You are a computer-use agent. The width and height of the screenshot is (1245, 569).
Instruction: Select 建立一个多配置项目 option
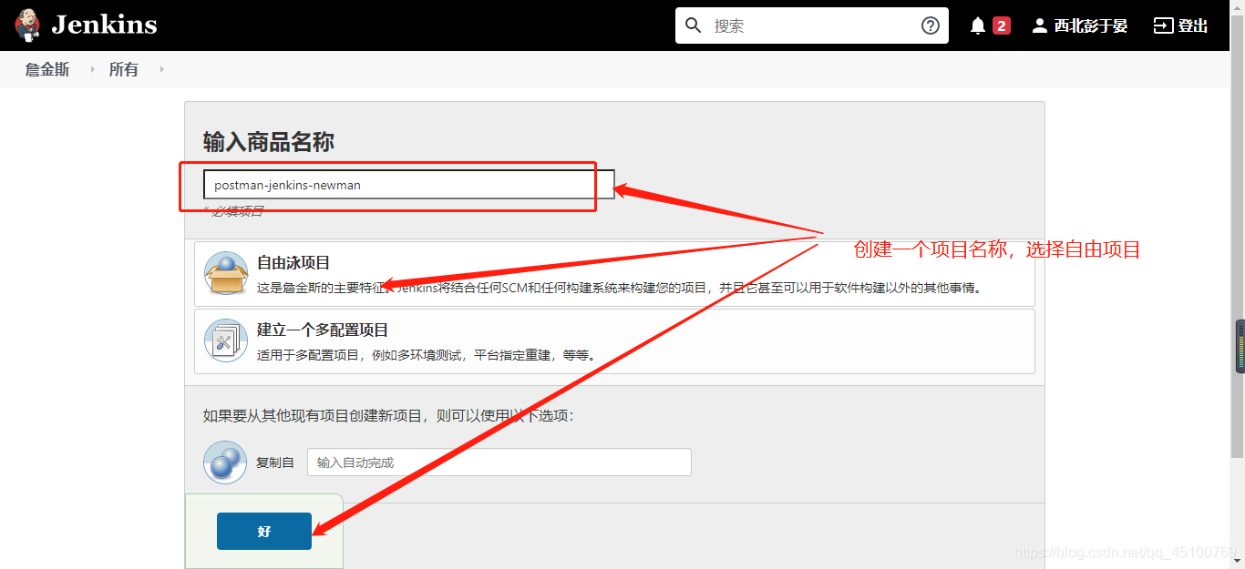614,341
